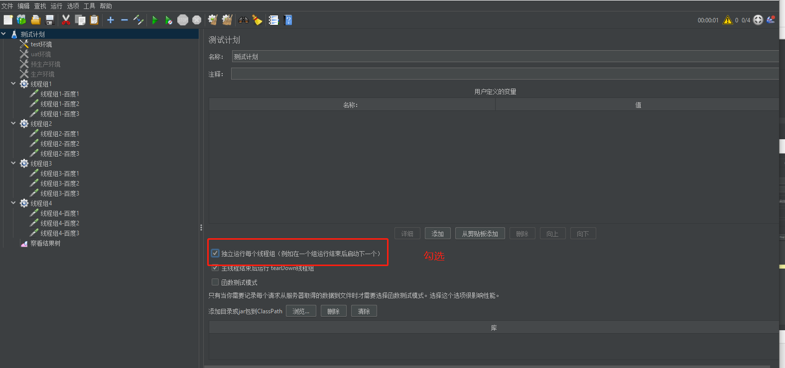Image resolution: width=785 pixels, height=368 pixels.
Task: Toggle 主线程结束后运行 tearDown线程组 checkbox
Action: (215, 268)
